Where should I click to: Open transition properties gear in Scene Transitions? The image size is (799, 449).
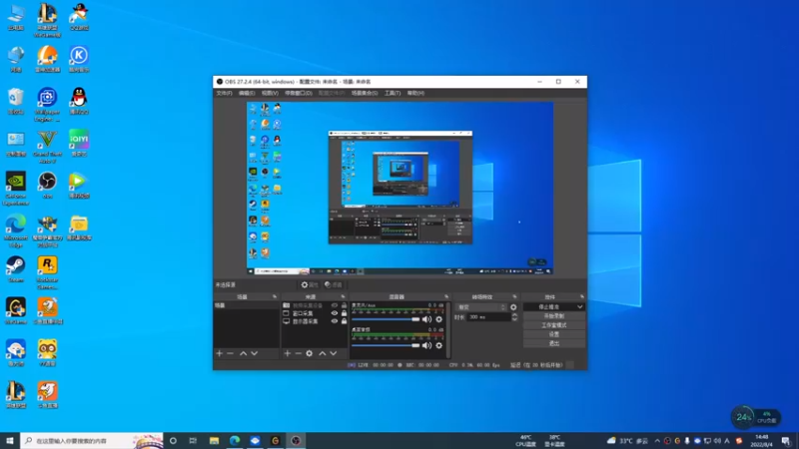click(513, 307)
